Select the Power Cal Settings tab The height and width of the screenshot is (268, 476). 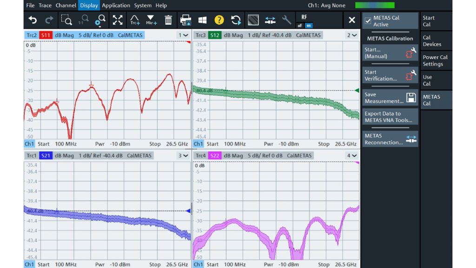click(436, 61)
